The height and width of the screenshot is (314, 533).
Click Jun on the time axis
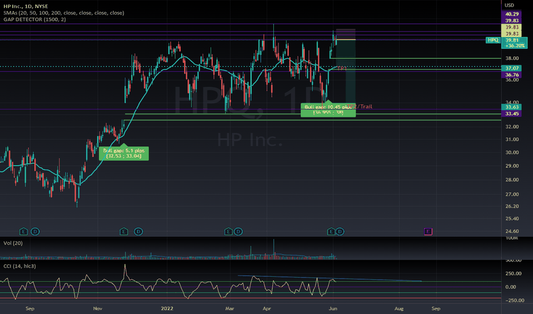[x=333, y=308]
